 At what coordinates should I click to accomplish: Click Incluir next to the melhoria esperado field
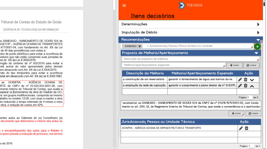click(x=234, y=65)
